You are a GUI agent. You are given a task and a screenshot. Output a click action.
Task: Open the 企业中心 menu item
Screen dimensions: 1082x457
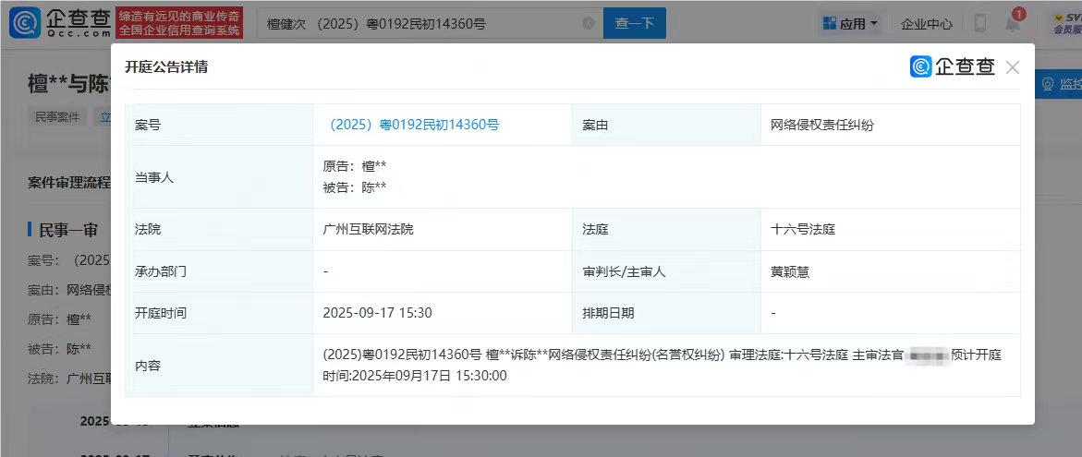926,24
